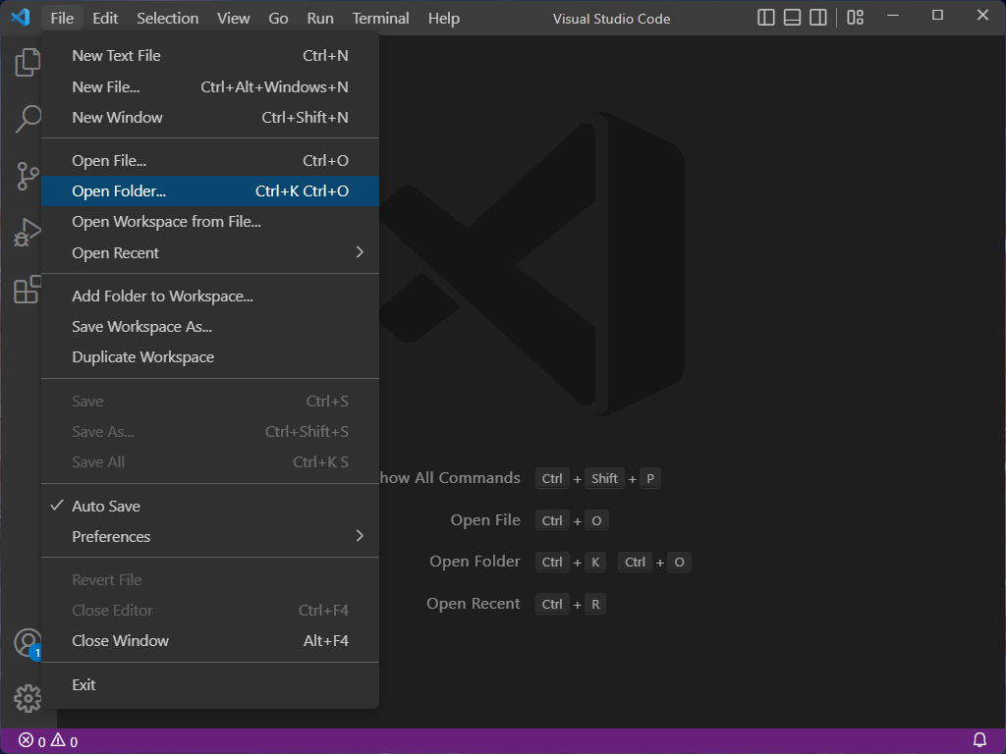Image resolution: width=1006 pixels, height=754 pixels.
Task: Toggle Panel layout icon in title bar
Action: (x=793, y=18)
